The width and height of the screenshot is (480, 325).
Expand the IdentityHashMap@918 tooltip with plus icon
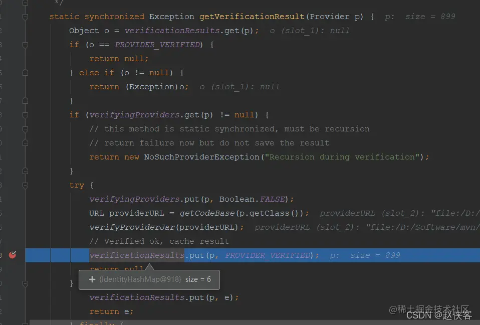pyautogui.click(x=92, y=279)
